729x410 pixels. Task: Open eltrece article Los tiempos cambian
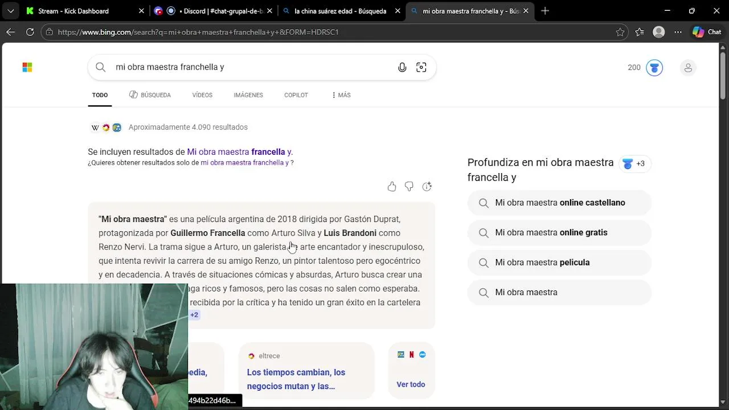point(296,379)
